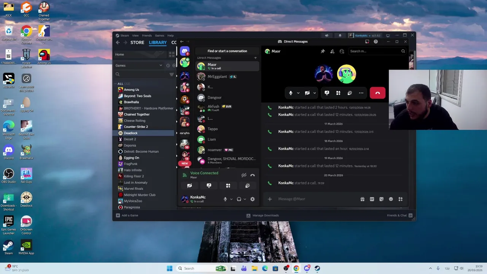The width and height of the screenshot is (487, 274).
Task: Open noamver direct message
Action: point(228,150)
